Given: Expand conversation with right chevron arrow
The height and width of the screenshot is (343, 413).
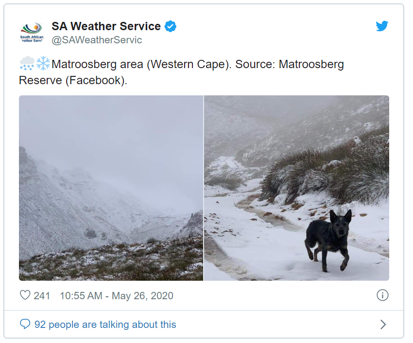Looking at the screenshot, I should (x=383, y=325).
